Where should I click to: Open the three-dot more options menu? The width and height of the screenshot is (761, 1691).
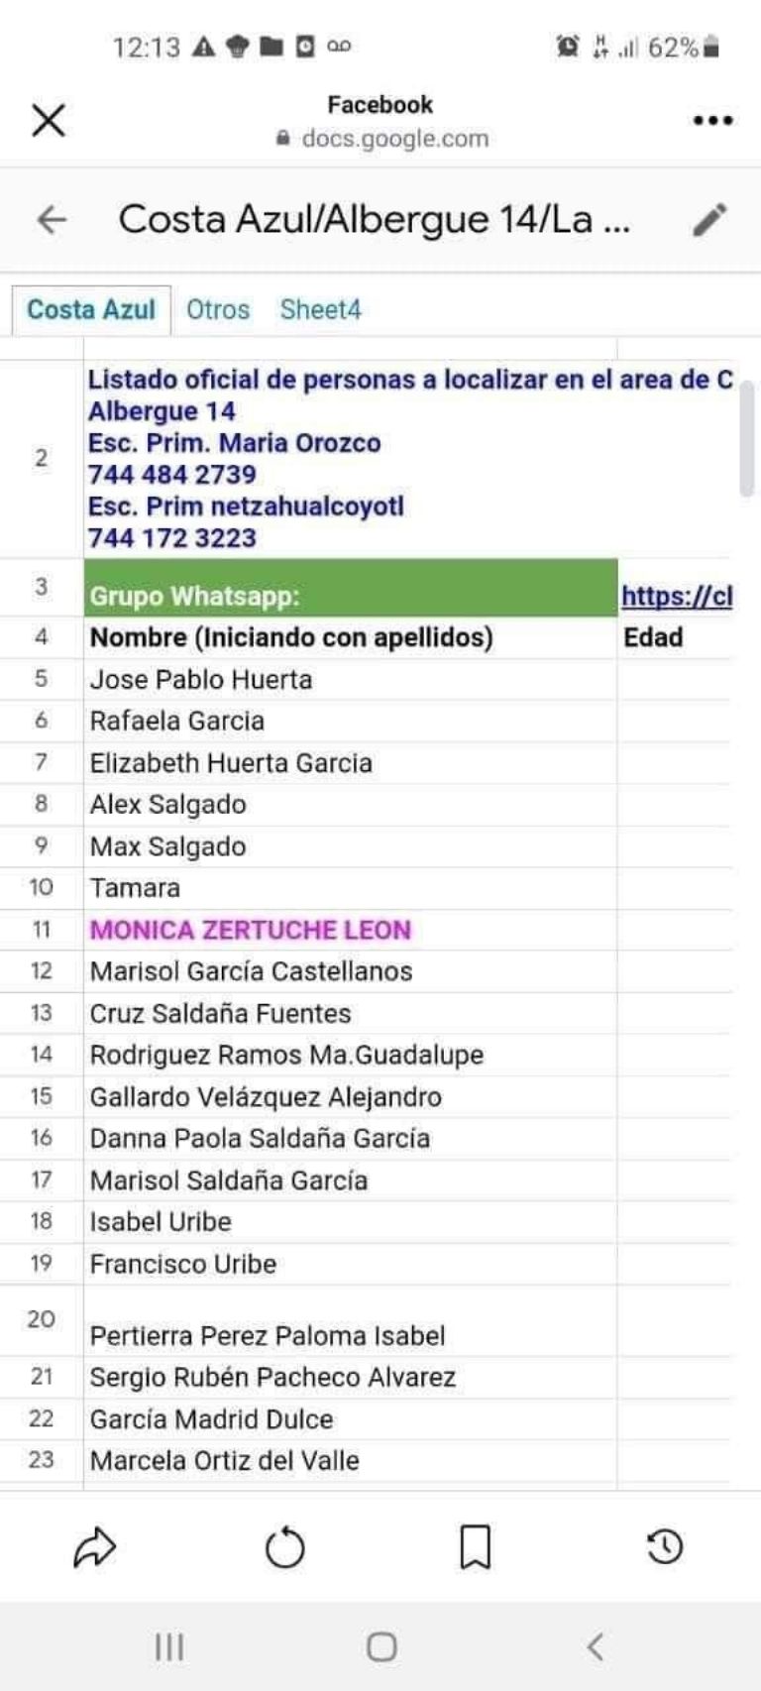[x=712, y=121]
